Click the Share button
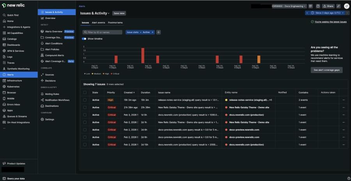Screen dimensions: 351x181 click(328, 6)
